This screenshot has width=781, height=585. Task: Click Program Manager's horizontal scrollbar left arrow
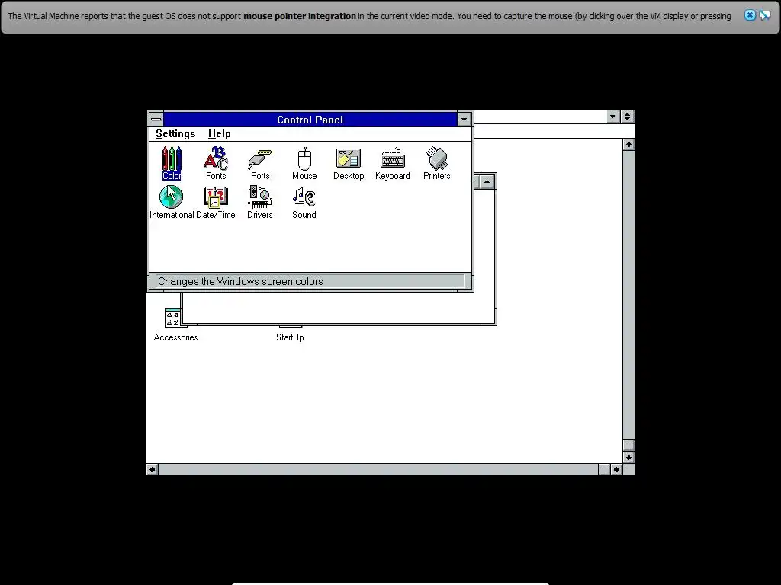point(153,469)
